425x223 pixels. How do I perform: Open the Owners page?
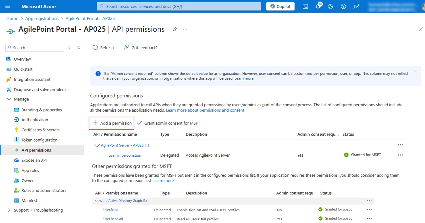pyautogui.click(x=28, y=181)
